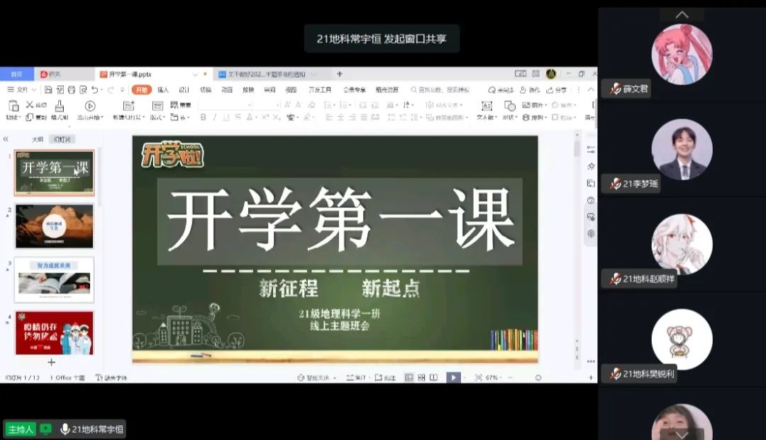Click the Shapes tool in ribbon

509,105
